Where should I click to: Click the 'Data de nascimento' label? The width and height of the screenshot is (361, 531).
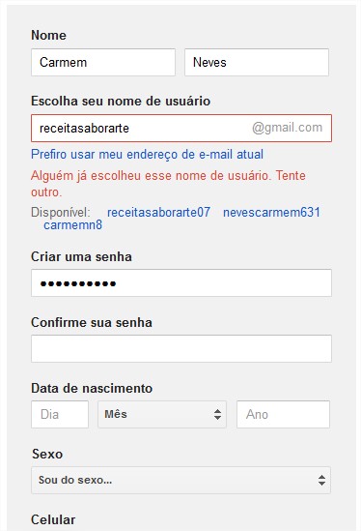coord(92,388)
